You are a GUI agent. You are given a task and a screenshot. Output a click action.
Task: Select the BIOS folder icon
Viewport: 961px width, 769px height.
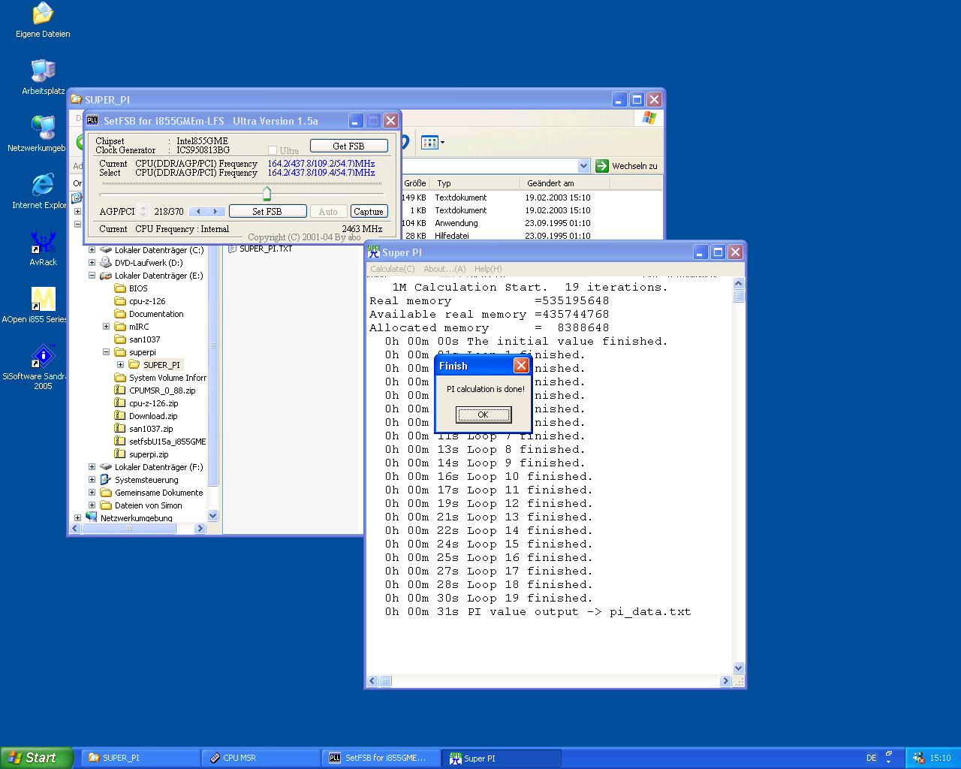(x=120, y=288)
